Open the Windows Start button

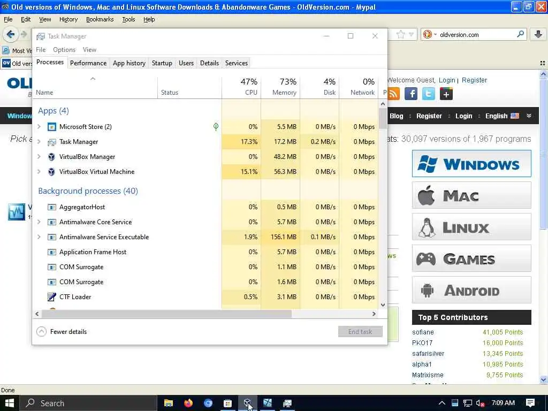point(10,403)
